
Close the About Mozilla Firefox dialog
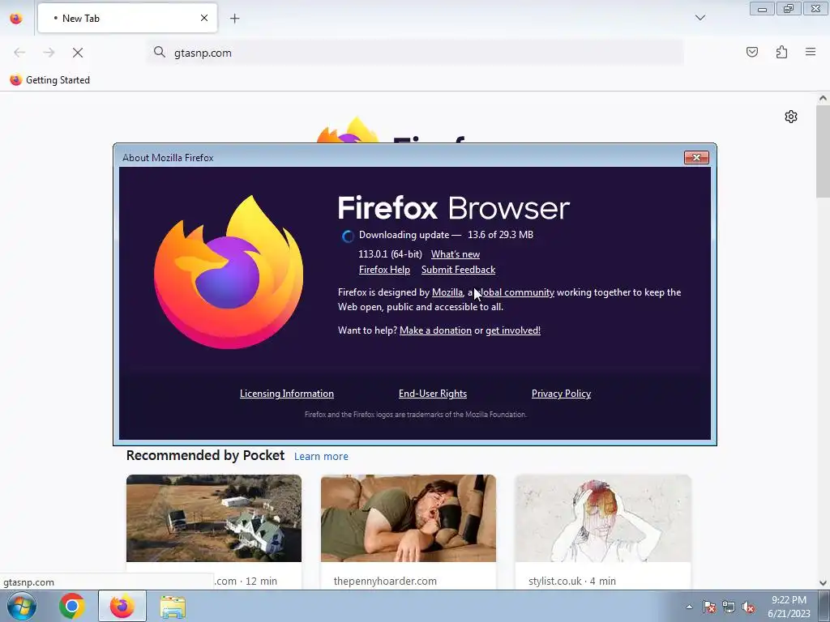coord(696,158)
